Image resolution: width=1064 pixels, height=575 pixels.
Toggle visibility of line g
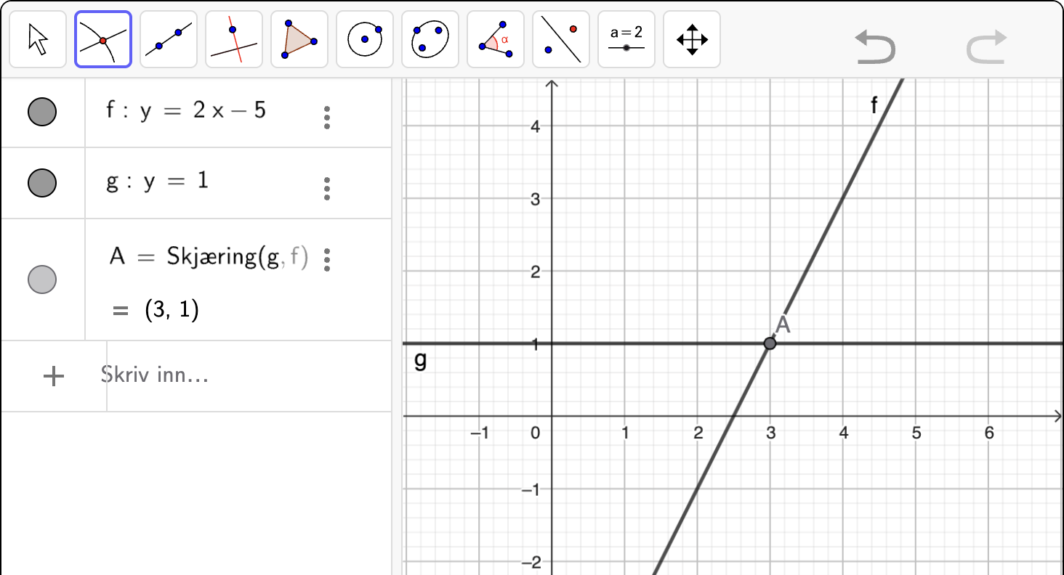click(42, 182)
